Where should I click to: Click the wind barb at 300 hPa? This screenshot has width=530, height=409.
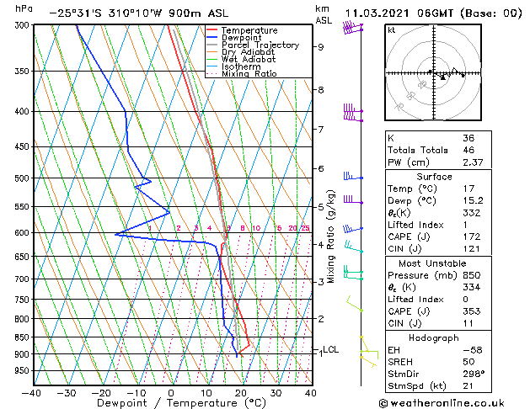[x=353, y=27]
